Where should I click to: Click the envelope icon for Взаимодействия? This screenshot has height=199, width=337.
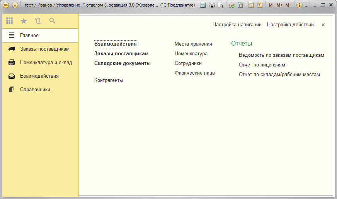(12, 76)
